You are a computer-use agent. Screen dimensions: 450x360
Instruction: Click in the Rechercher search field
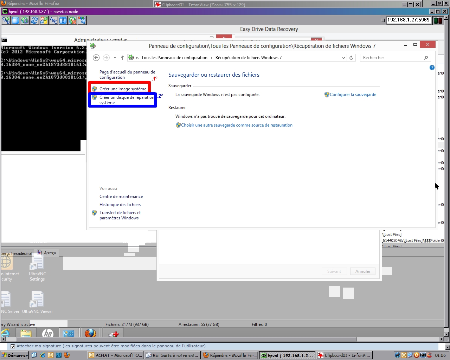(391, 58)
